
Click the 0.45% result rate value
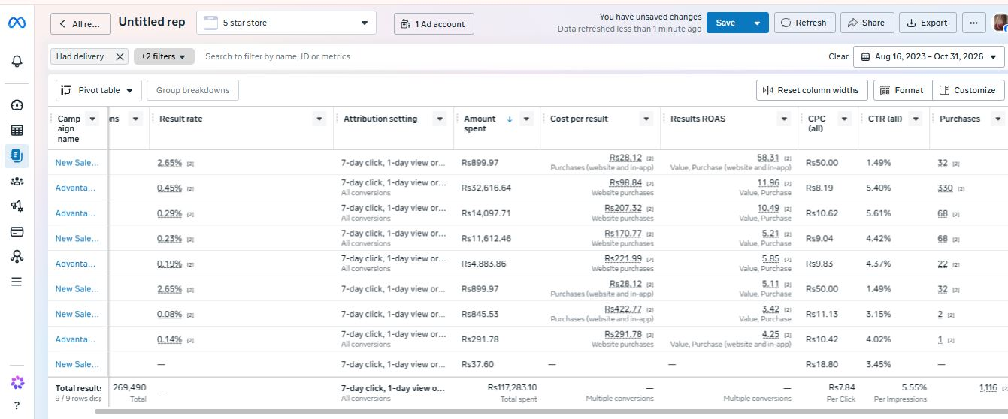(x=170, y=188)
